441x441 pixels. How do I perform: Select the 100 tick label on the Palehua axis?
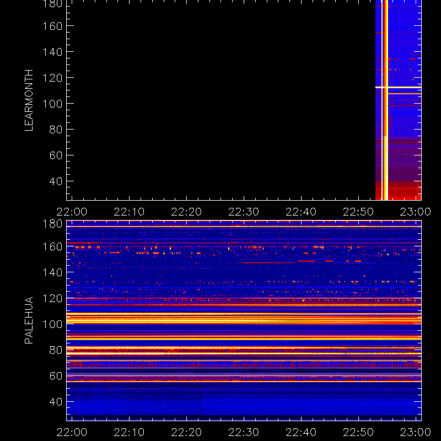pos(52,324)
